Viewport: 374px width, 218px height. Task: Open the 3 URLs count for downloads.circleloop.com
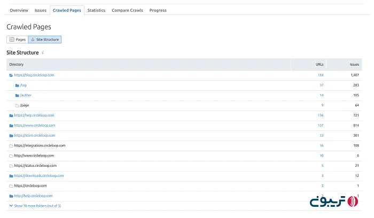322,176
